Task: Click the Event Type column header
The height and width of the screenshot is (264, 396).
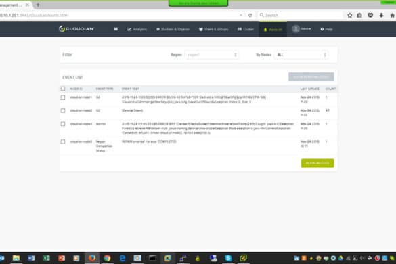Action: (104, 89)
